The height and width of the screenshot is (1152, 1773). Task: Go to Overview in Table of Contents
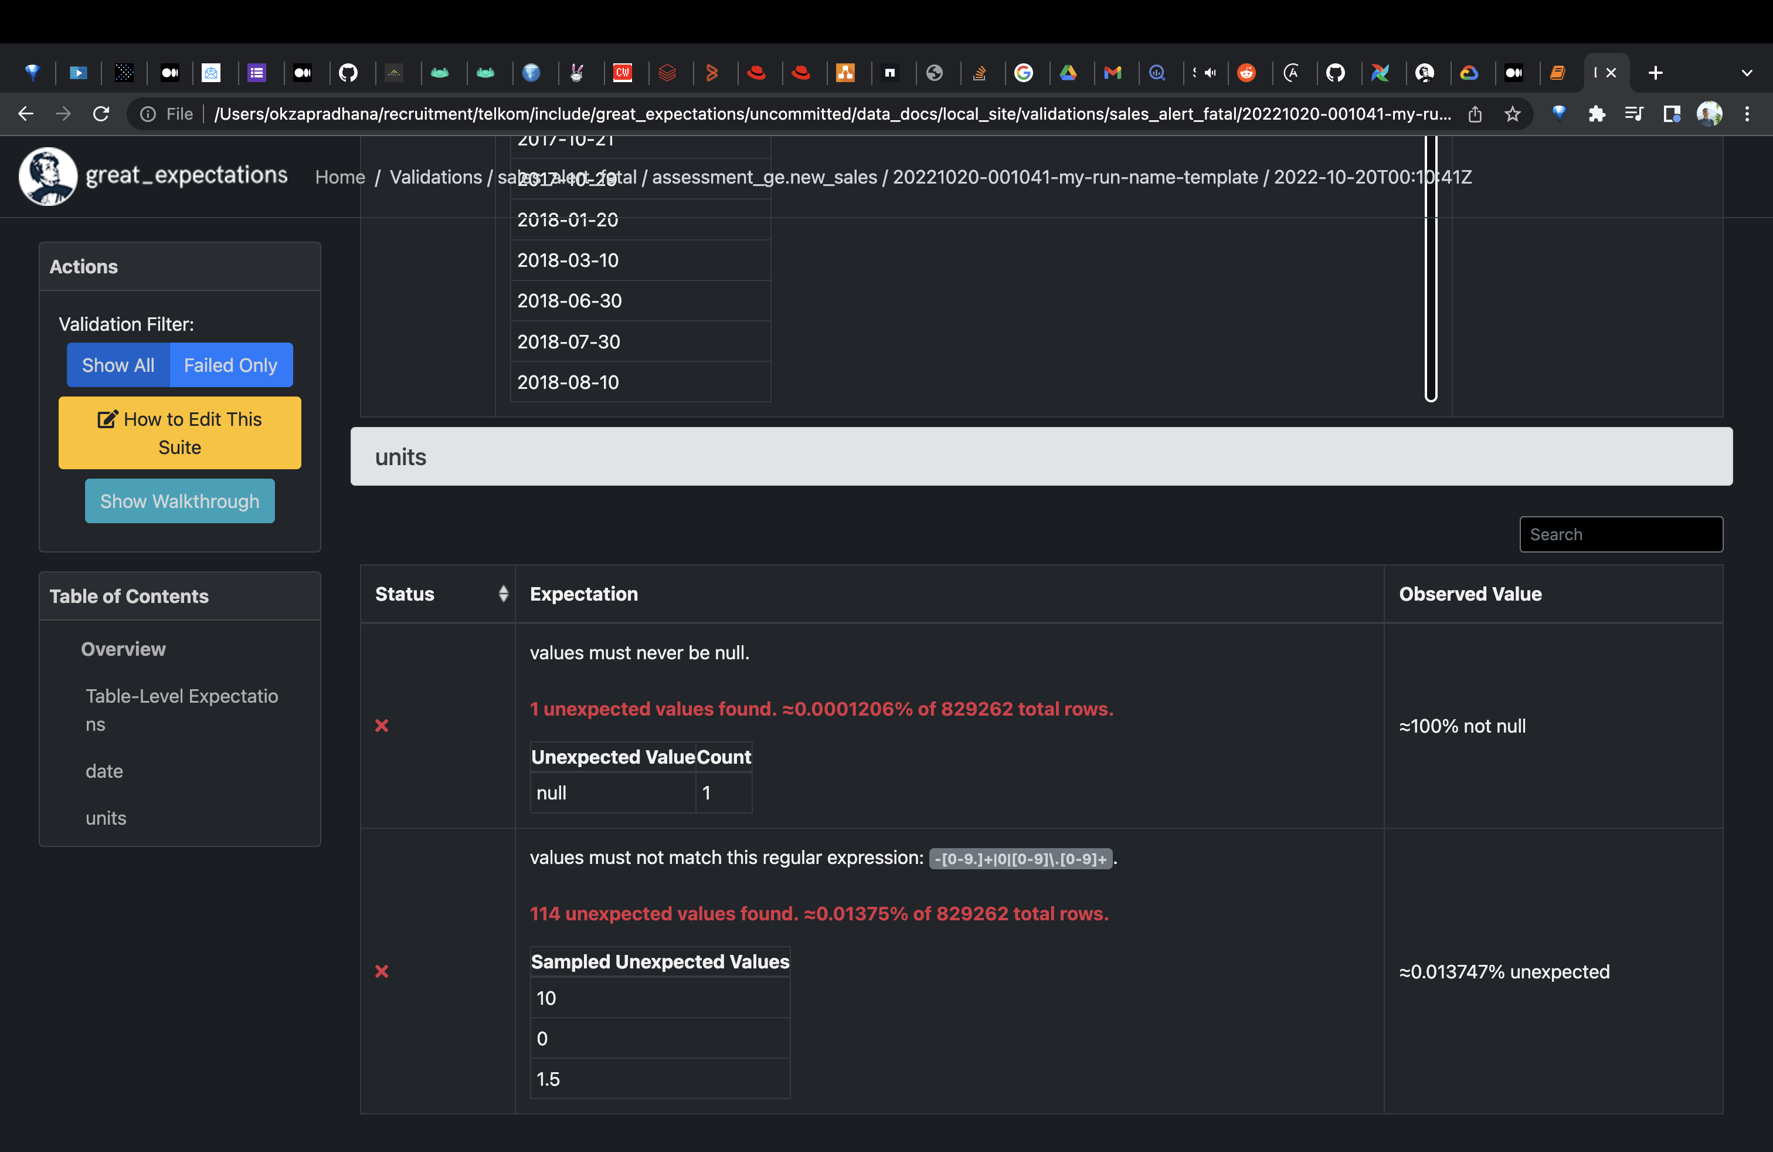click(123, 649)
